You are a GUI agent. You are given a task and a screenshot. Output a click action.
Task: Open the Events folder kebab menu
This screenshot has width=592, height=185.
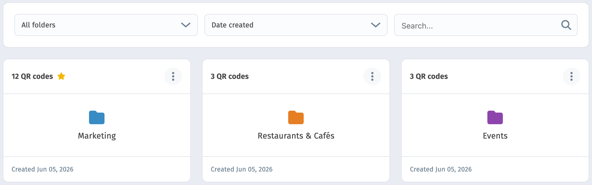coord(572,76)
